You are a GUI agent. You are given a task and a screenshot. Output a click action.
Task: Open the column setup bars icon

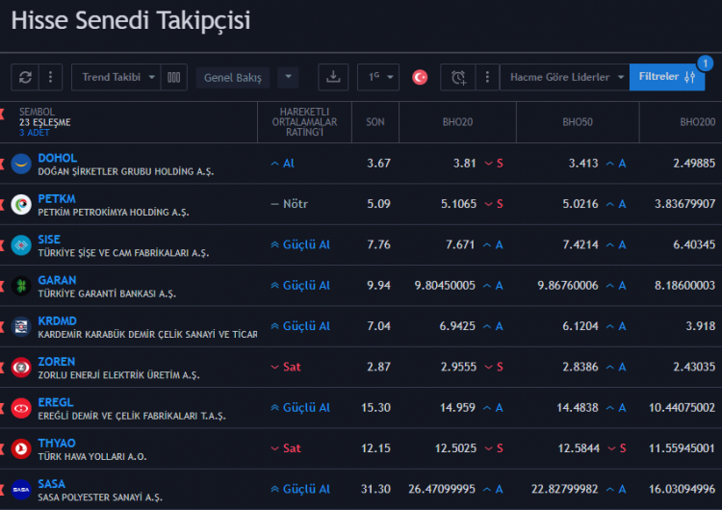[x=173, y=77]
